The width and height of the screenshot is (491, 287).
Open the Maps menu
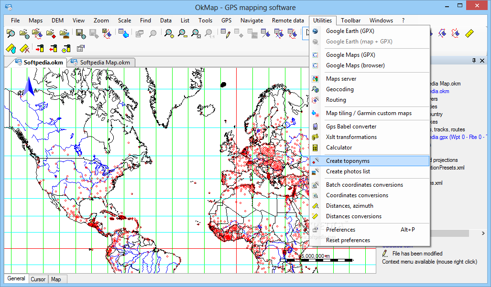pos(35,21)
